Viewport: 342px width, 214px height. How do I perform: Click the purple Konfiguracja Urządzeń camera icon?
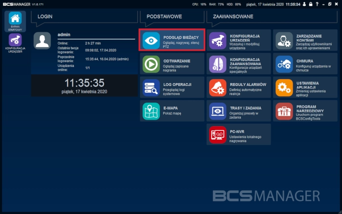pos(218,41)
